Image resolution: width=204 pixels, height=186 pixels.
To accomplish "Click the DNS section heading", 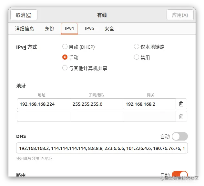I will coord(21,136).
